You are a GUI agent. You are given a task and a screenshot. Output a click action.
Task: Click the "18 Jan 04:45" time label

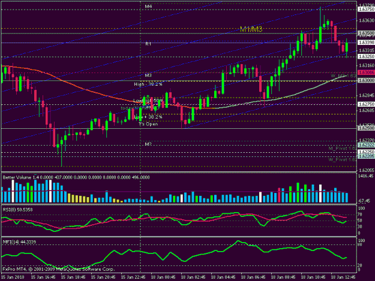pyautogui.click(x=223, y=277)
